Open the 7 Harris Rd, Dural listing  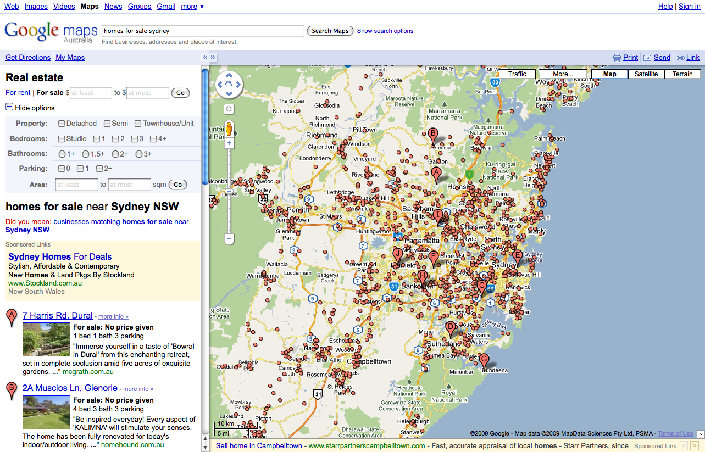(x=58, y=315)
